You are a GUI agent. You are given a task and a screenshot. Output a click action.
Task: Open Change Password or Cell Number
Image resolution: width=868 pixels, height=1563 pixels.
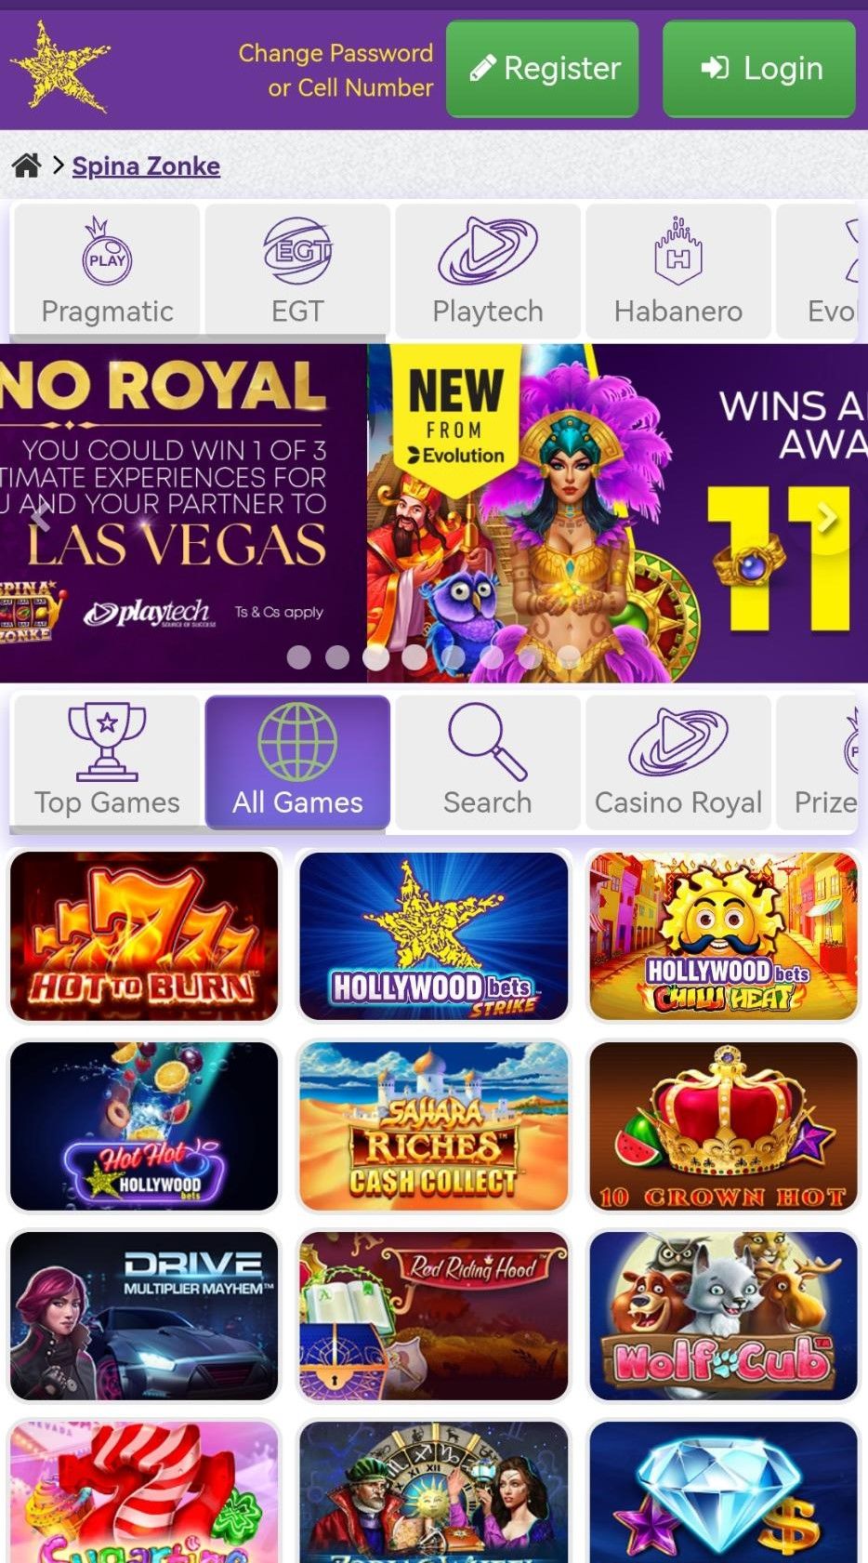pyautogui.click(x=335, y=70)
